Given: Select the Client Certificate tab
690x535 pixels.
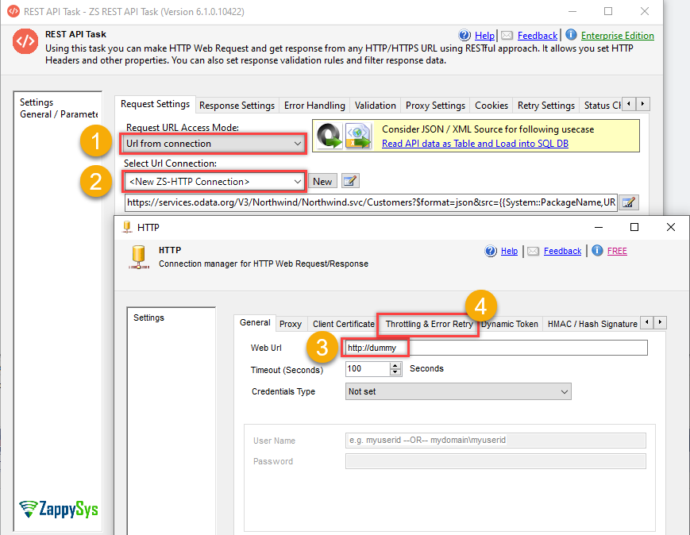Looking at the screenshot, I should pos(343,324).
